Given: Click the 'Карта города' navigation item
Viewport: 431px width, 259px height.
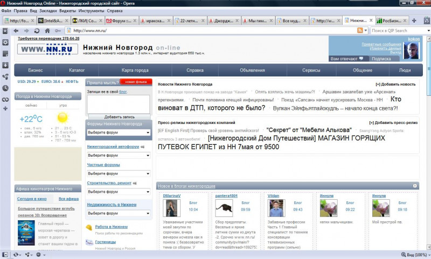Looking at the screenshot, I should [135, 70].
